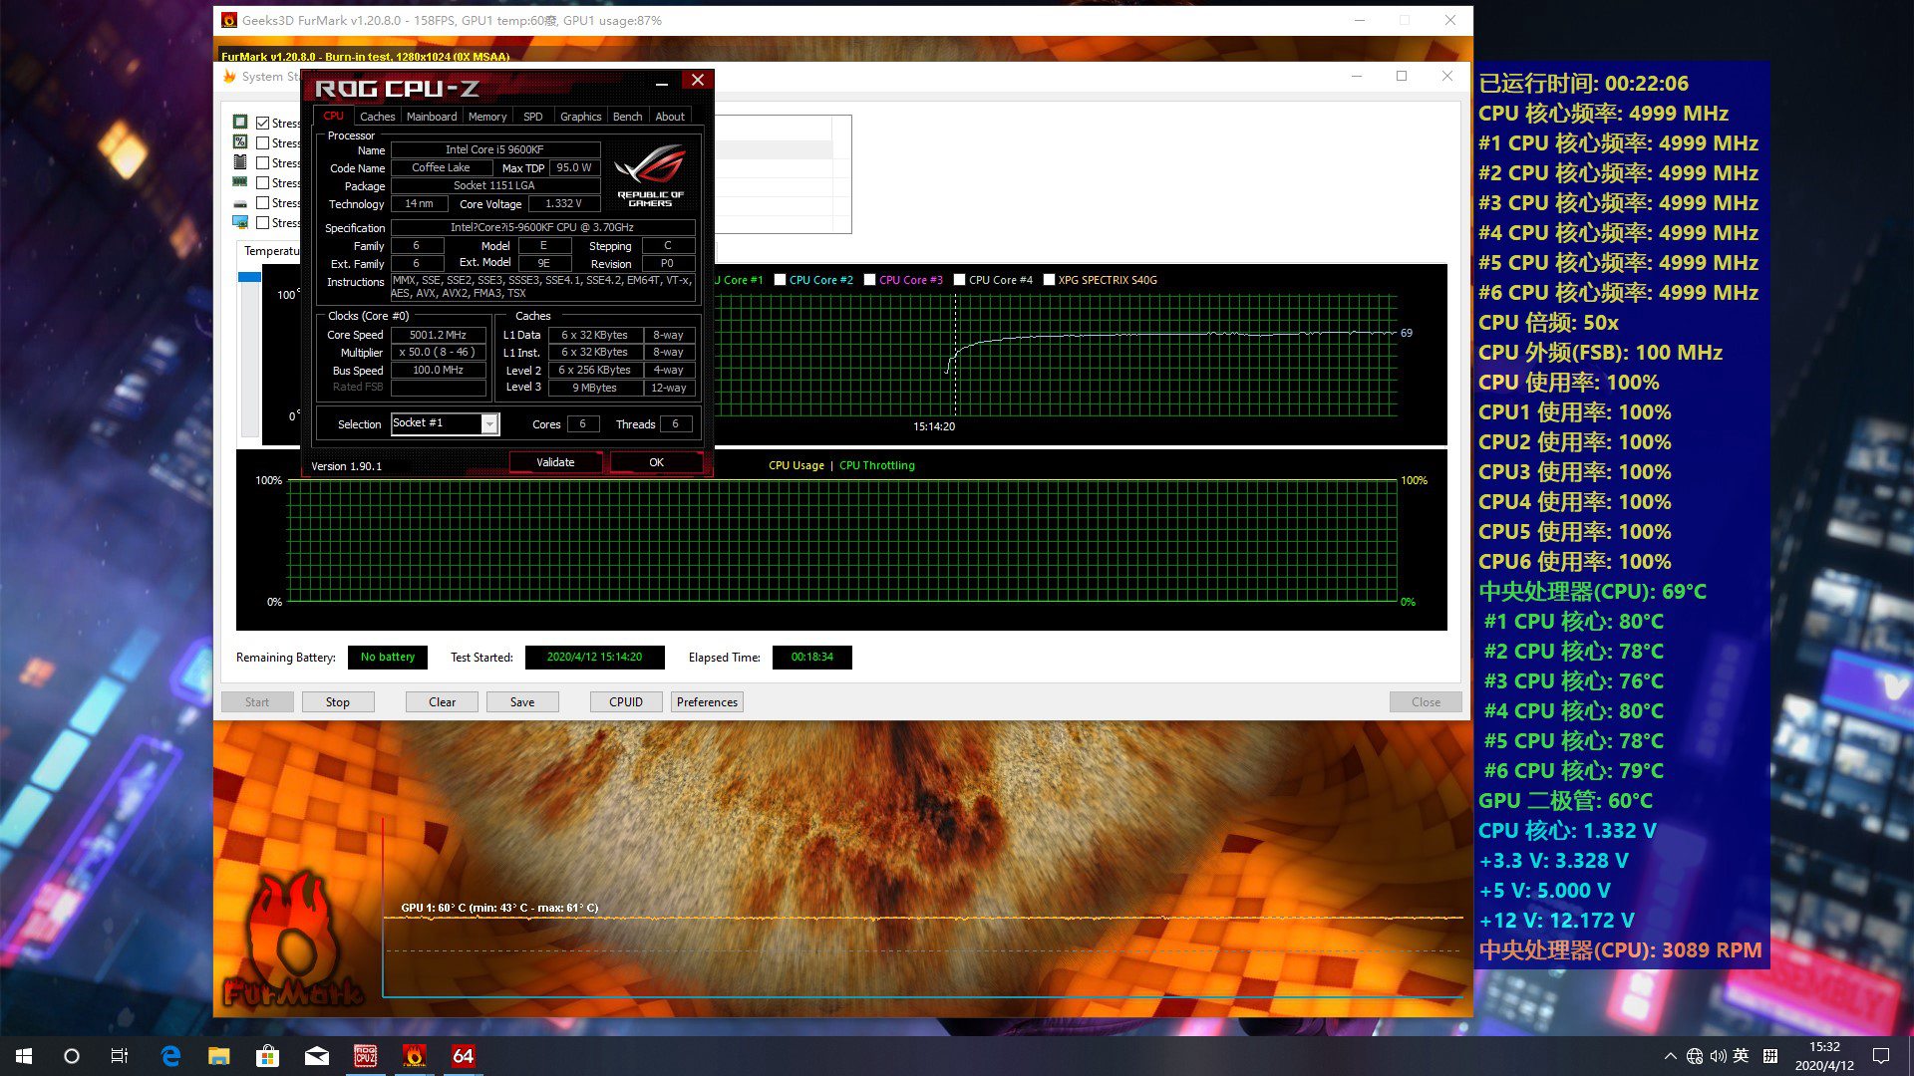Open the Microsoft Store taskbar icon
The width and height of the screenshot is (1914, 1076).
click(x=267, y=1056)
